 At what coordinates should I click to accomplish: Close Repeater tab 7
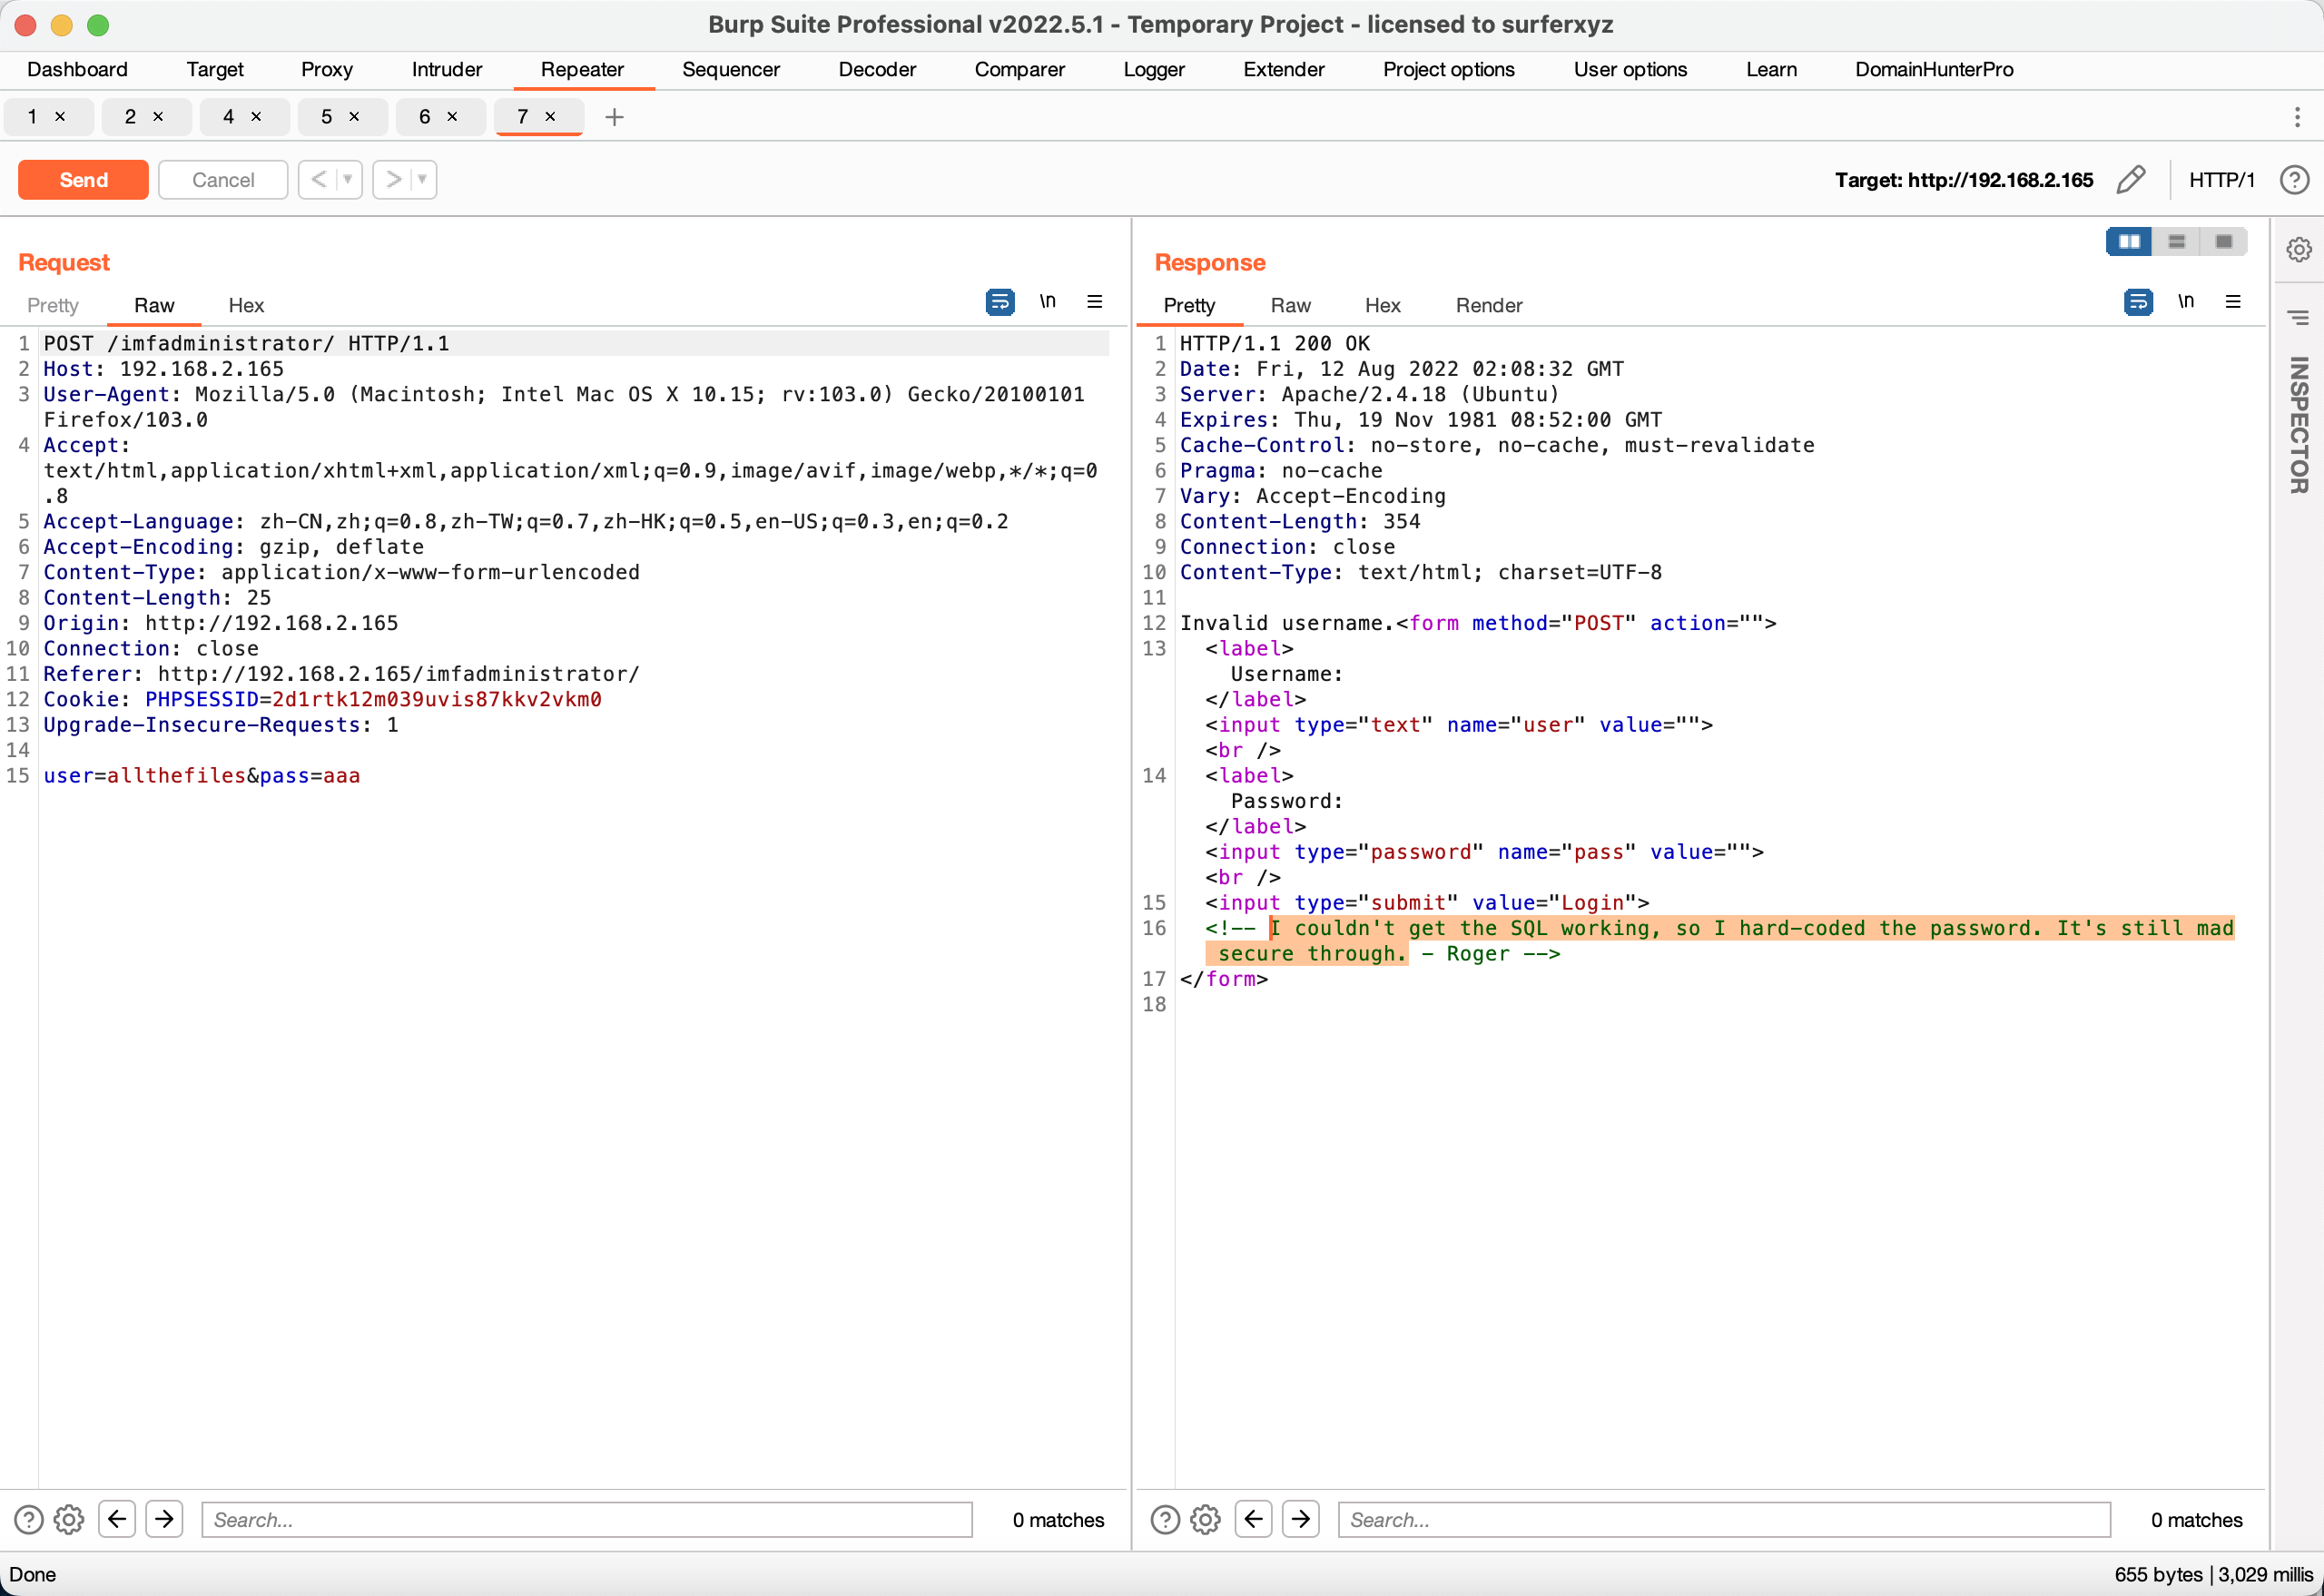[x=550, y=117]
